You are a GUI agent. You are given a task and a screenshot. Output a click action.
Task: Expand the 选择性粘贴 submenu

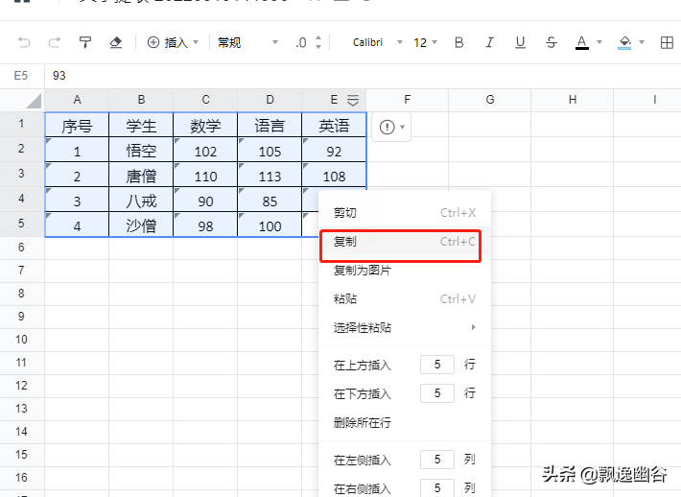405,327
